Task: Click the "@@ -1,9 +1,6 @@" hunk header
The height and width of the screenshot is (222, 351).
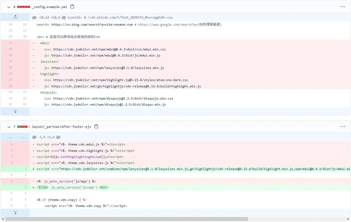Action: pyautogui.click(x=46, y=137)
